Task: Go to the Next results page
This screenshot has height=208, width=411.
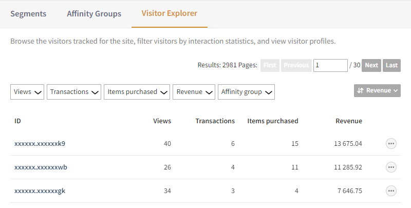Action: [x=371, y=65]
